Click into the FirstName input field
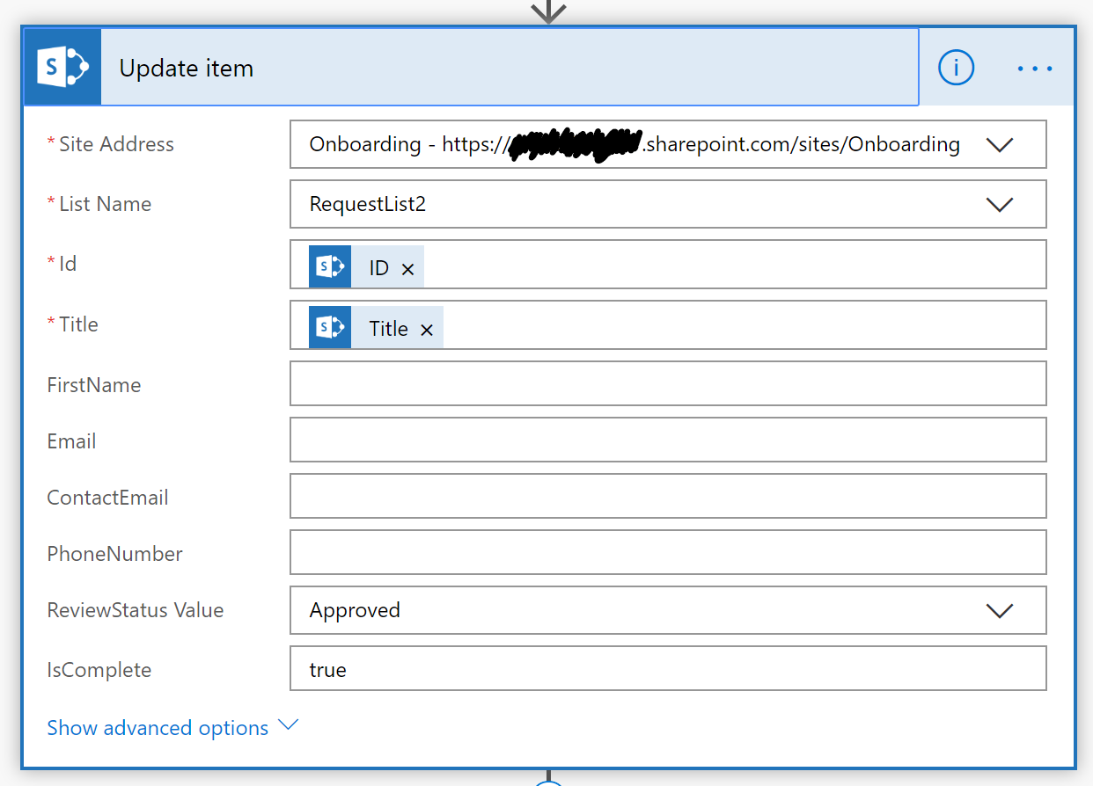Image resolution: width=1093 pixels, height=786 pixels. point(668,383)
